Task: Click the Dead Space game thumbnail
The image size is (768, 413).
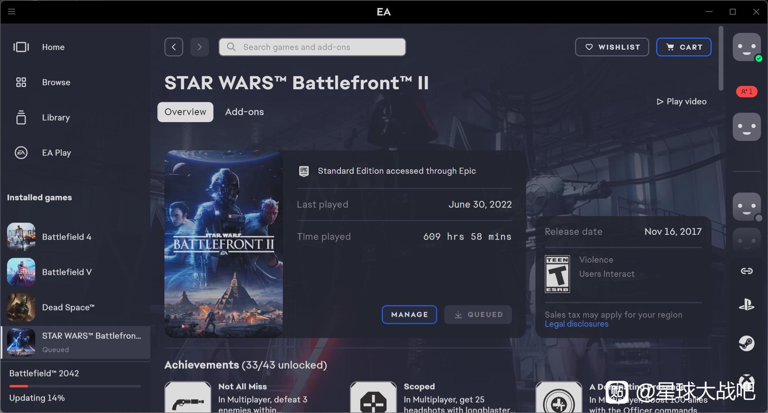Action: pos(21,307)
